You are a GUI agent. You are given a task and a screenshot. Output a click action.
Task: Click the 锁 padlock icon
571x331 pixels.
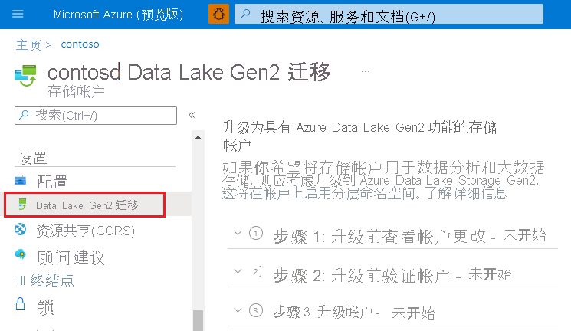[21, 304]
